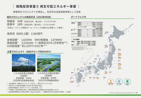Click the caption リエネ松前風力発電所

[x=24, y=73]
